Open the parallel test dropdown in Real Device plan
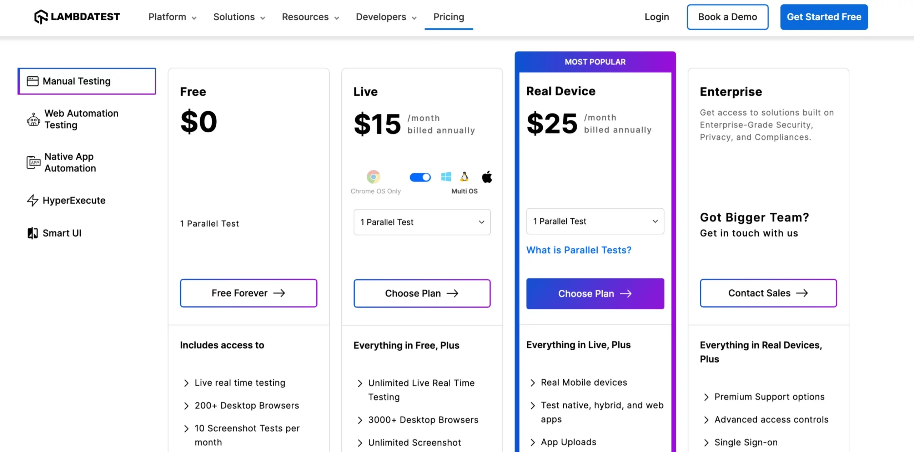The height and width of the screenshot is (452, 914). pyautogui.click(x=595, y=221)
